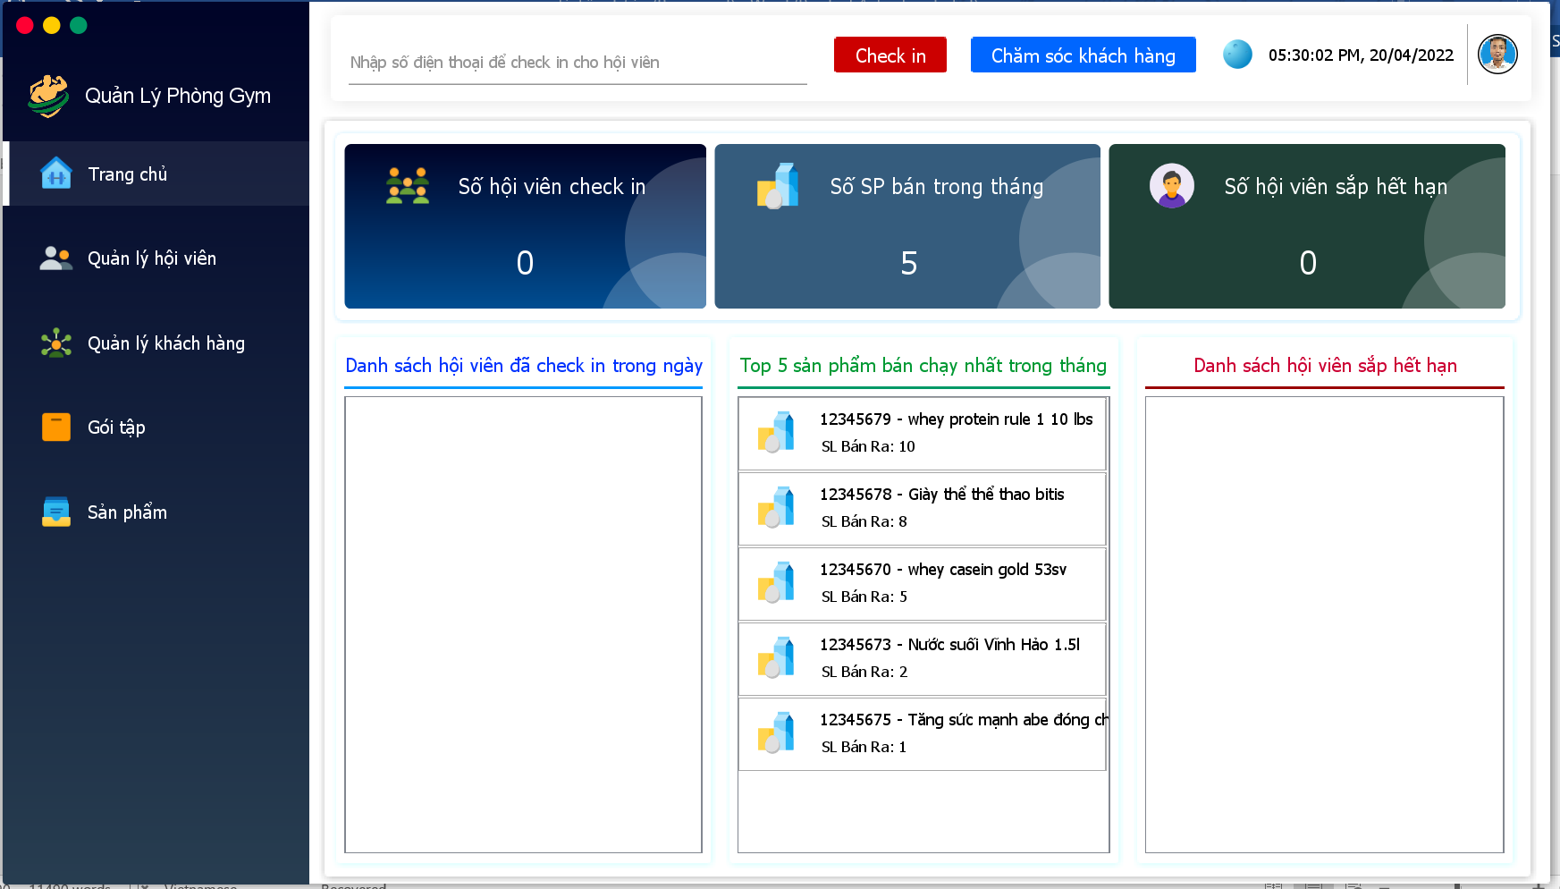This screenshot has height=889, width=1560.
Task: Click the Số SP bán trong tháng summary card
Action: [x=907, y=226]
